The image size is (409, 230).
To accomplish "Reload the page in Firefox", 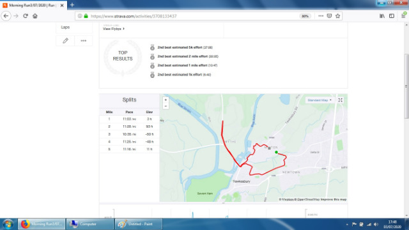I will click(26, 16).
